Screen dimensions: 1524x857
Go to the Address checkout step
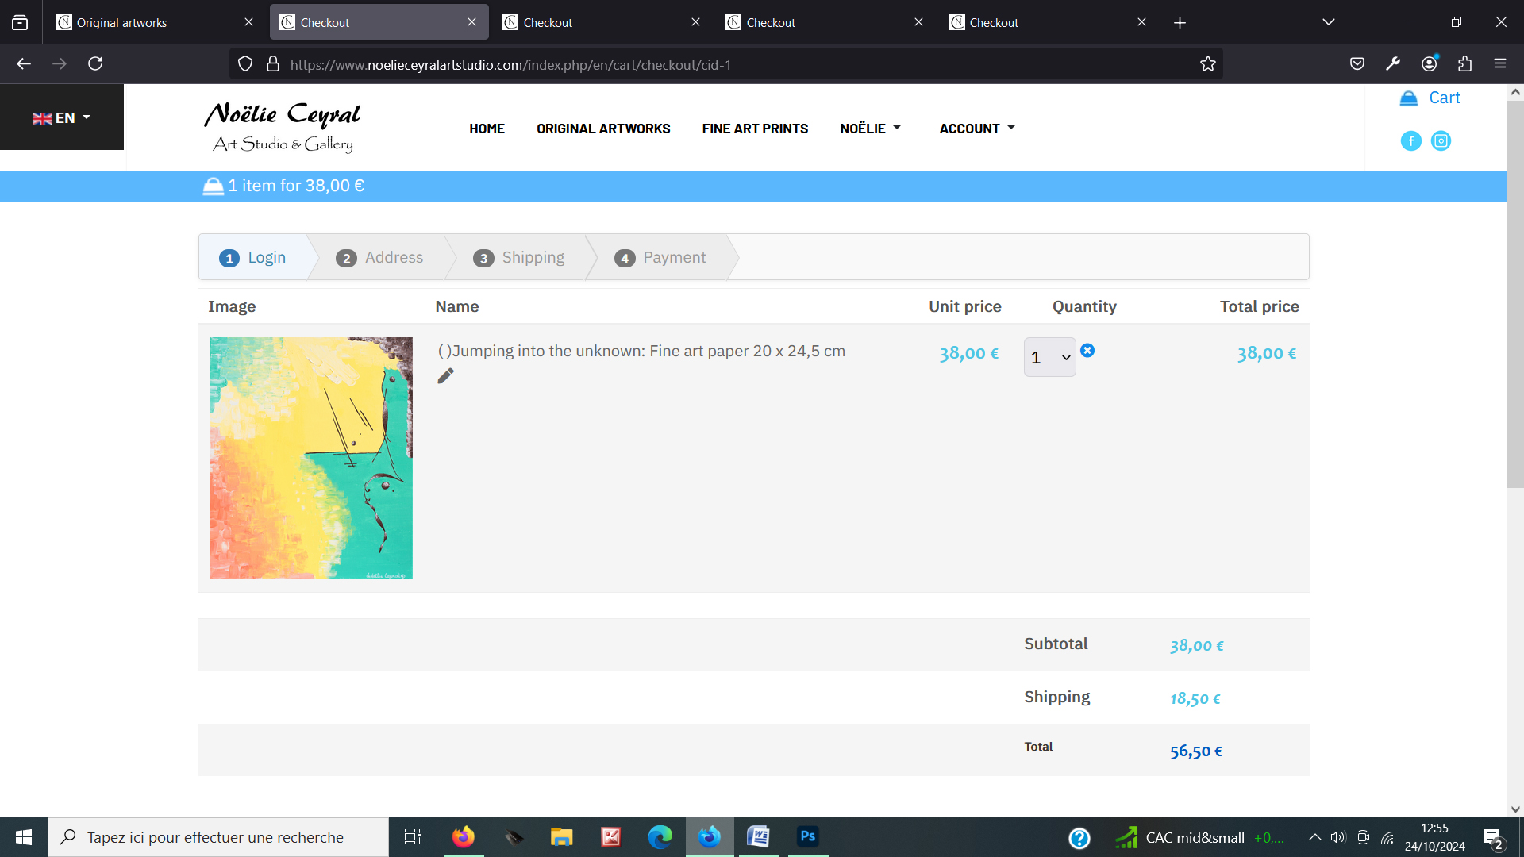coord(380,258)
